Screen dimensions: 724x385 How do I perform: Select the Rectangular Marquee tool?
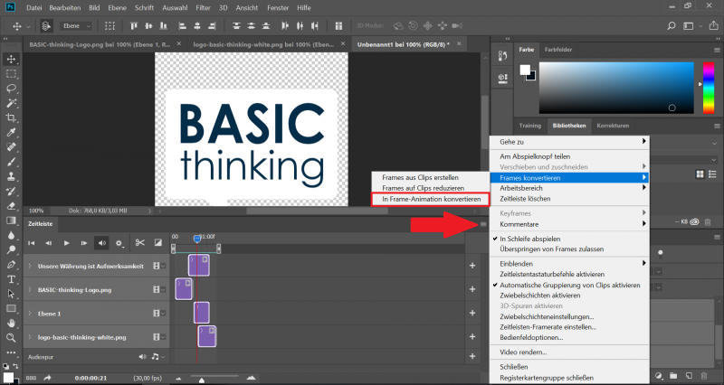click(11, 74)
